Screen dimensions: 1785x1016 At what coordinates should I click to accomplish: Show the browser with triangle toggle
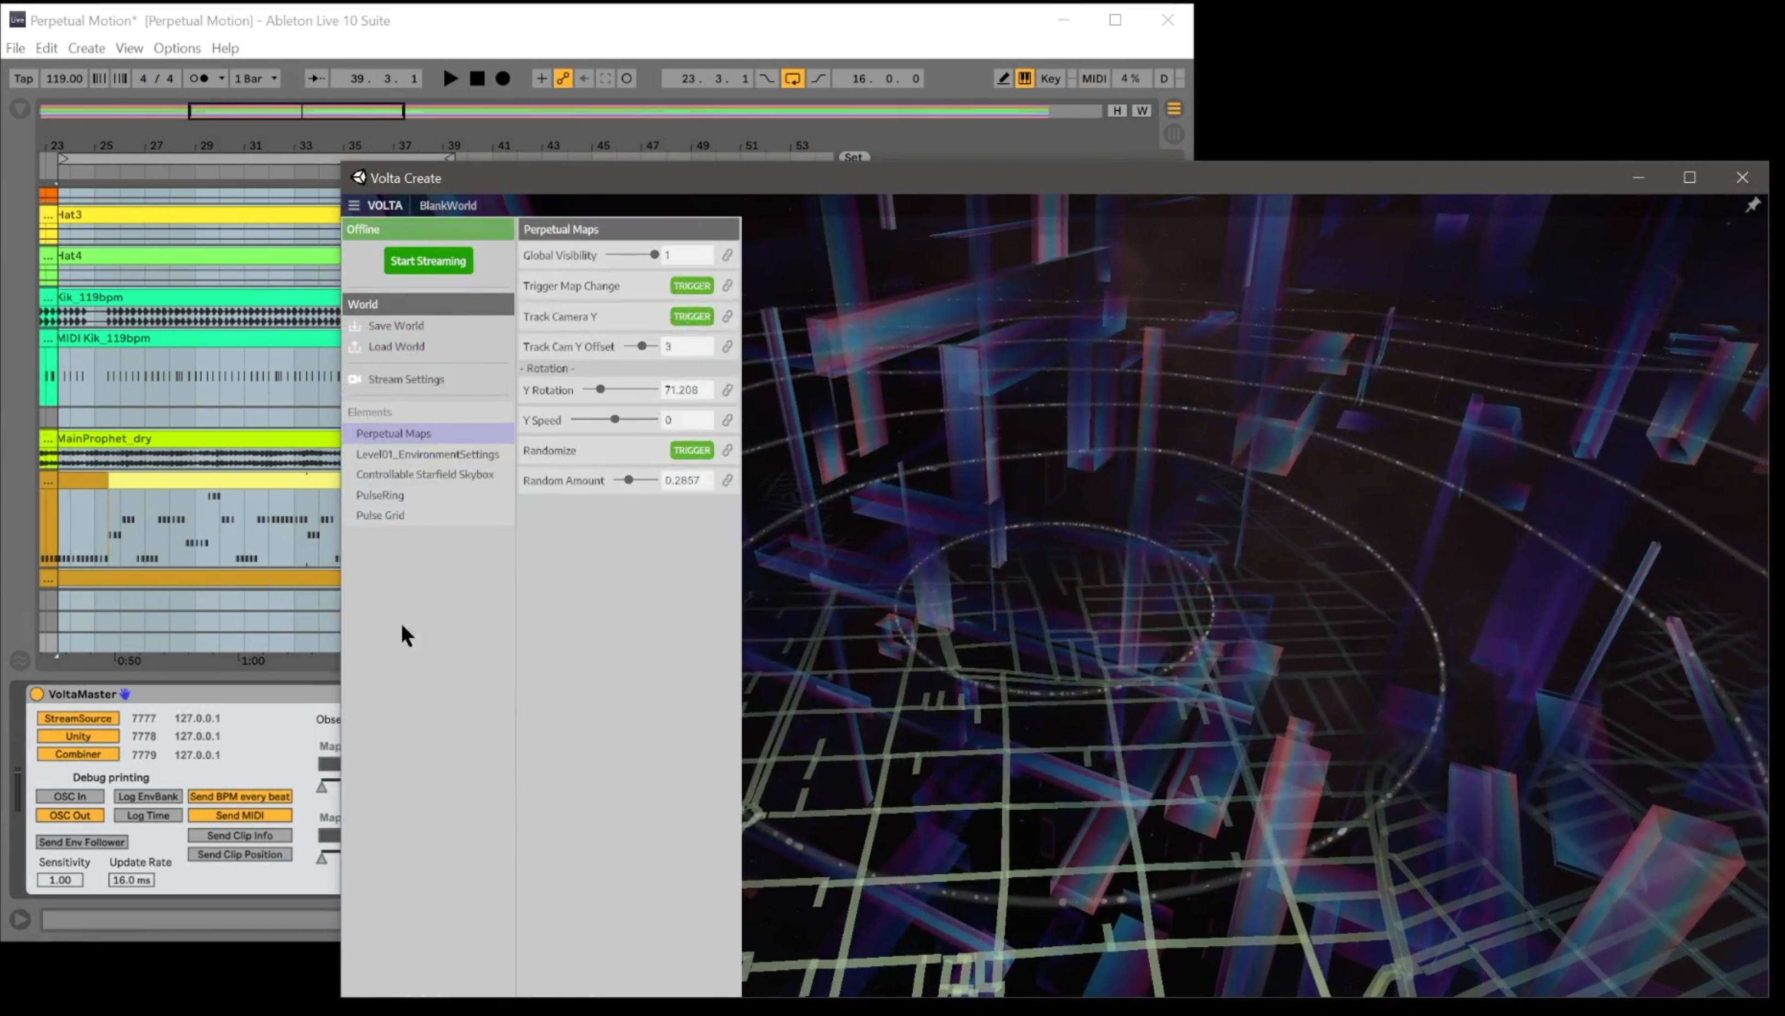[x=20, y=109]
